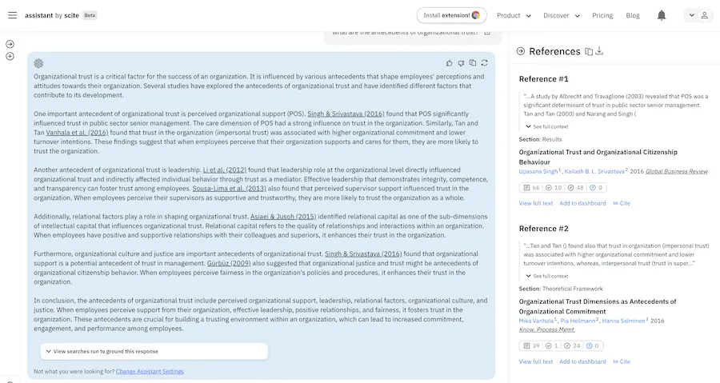Open author Upasana Singh link
Screen dimensions: 720x383
click(x=538, y=172)
